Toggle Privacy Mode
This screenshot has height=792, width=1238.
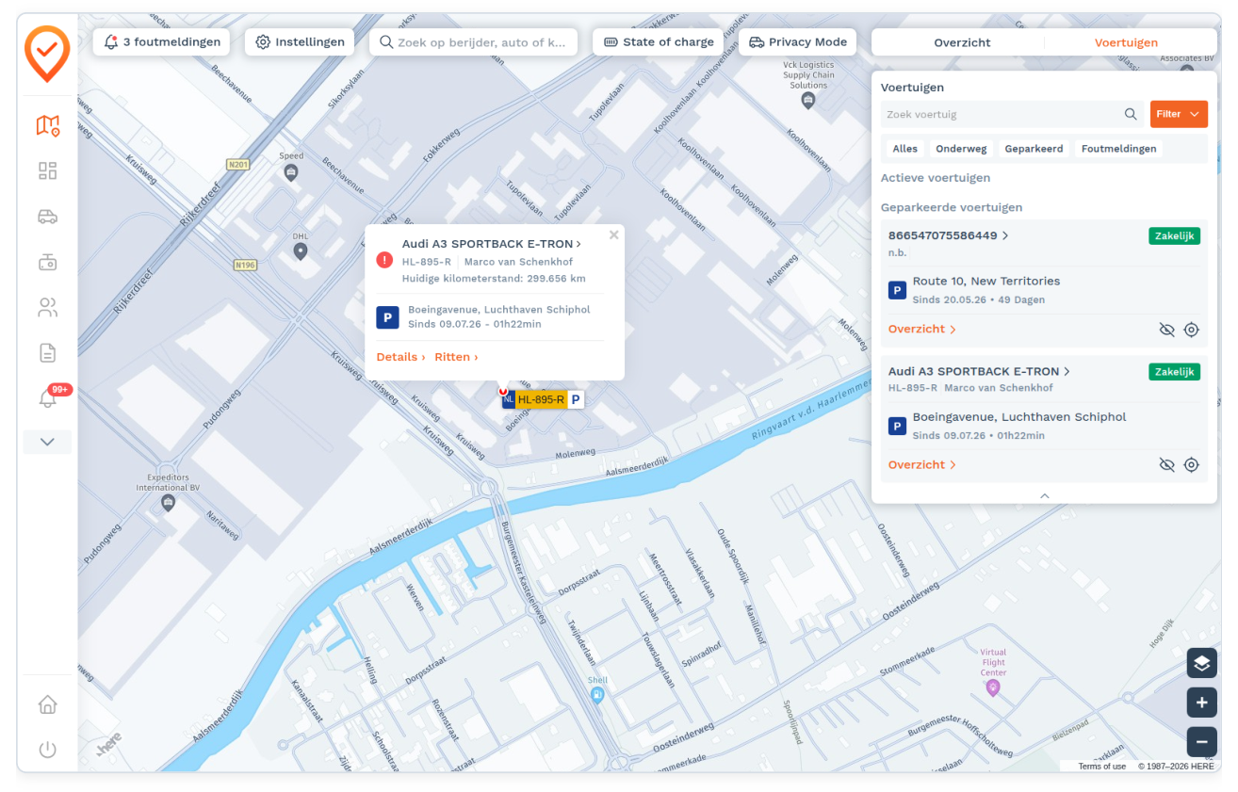tap(797, 42)
